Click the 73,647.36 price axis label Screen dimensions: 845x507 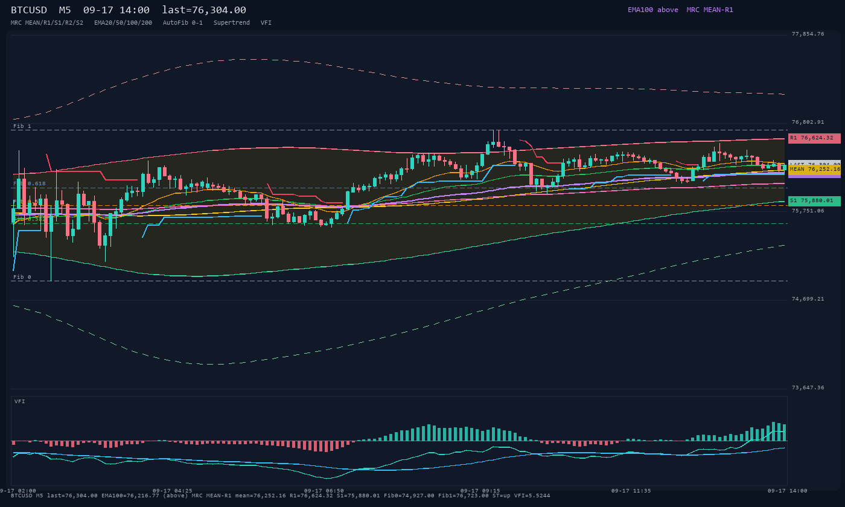808,388
